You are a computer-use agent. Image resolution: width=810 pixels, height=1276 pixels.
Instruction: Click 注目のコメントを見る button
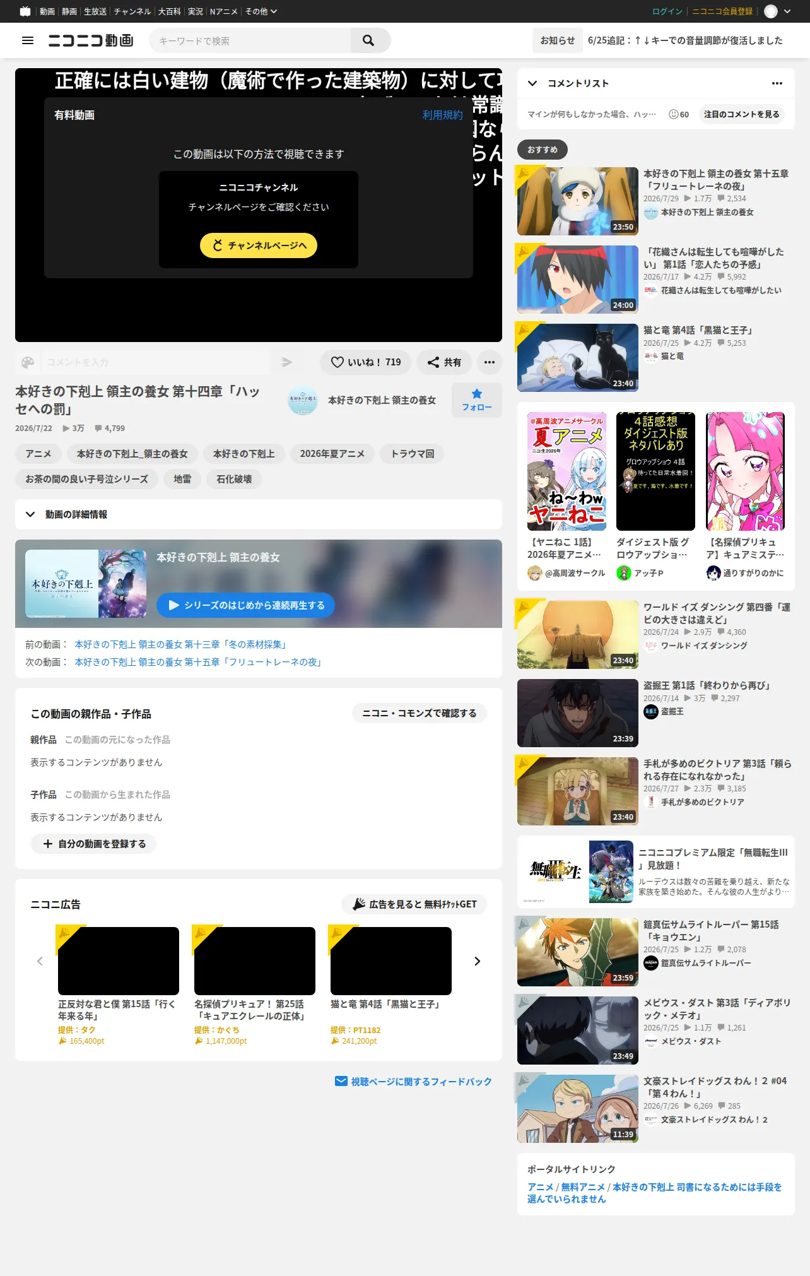tap(742, 114)
